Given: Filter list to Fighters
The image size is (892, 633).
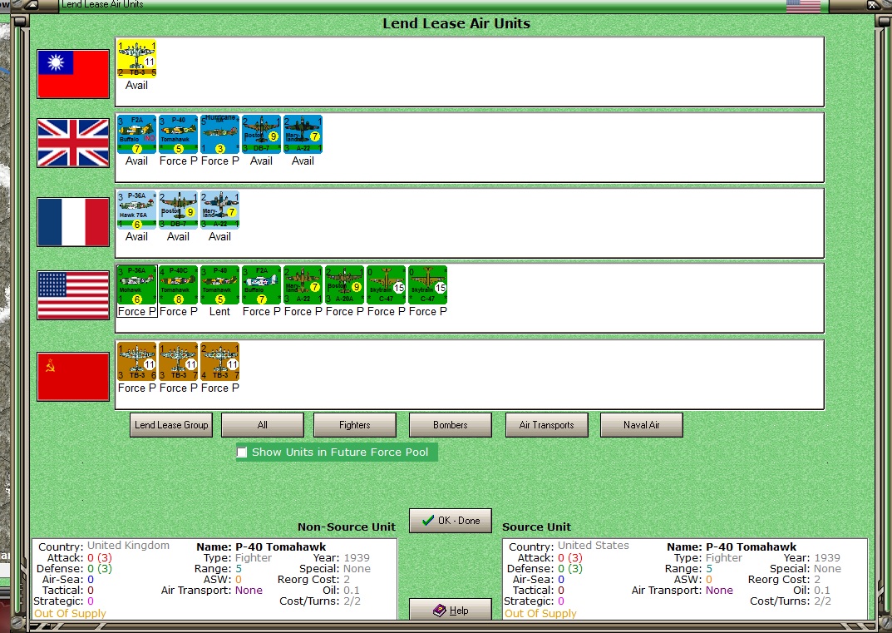Looking at the screenshot, I should pos(354,425).
